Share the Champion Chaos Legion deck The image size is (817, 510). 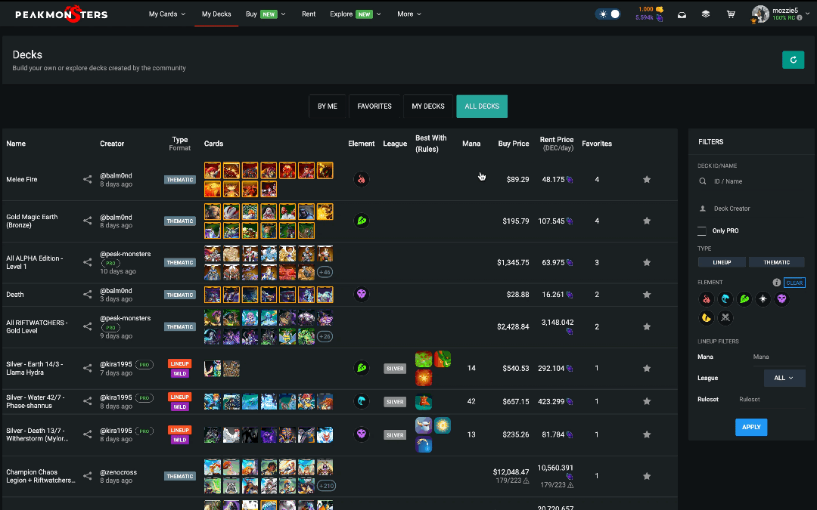pyautogui.click(x=87, y=476)
